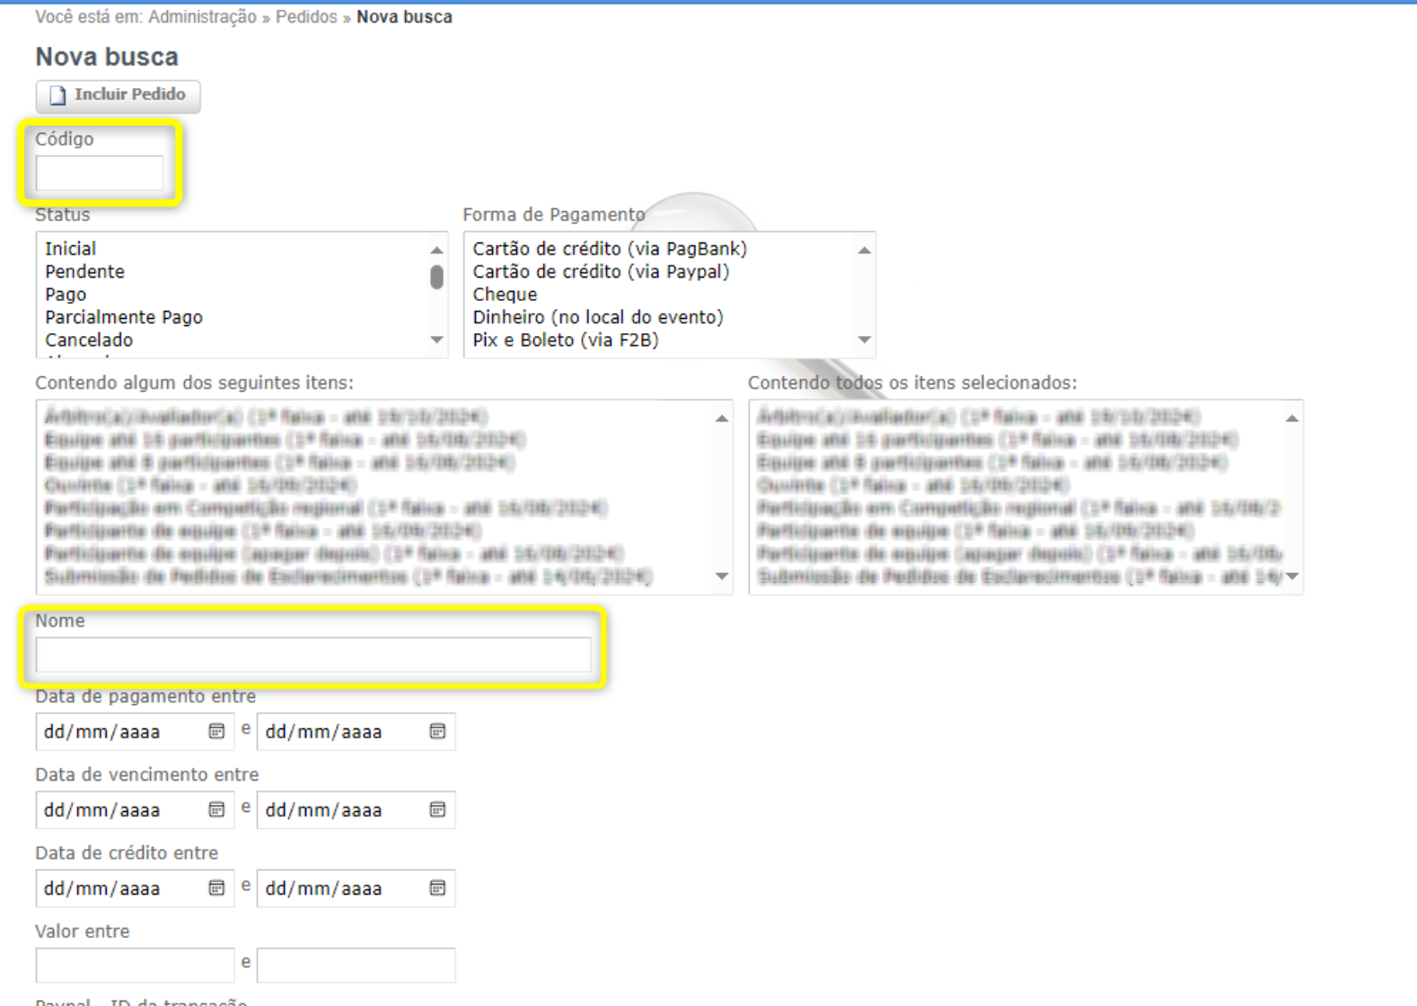Focus the first Valor entre field
Screen dimensions: 1417x1006
click(x=135, y=965)
